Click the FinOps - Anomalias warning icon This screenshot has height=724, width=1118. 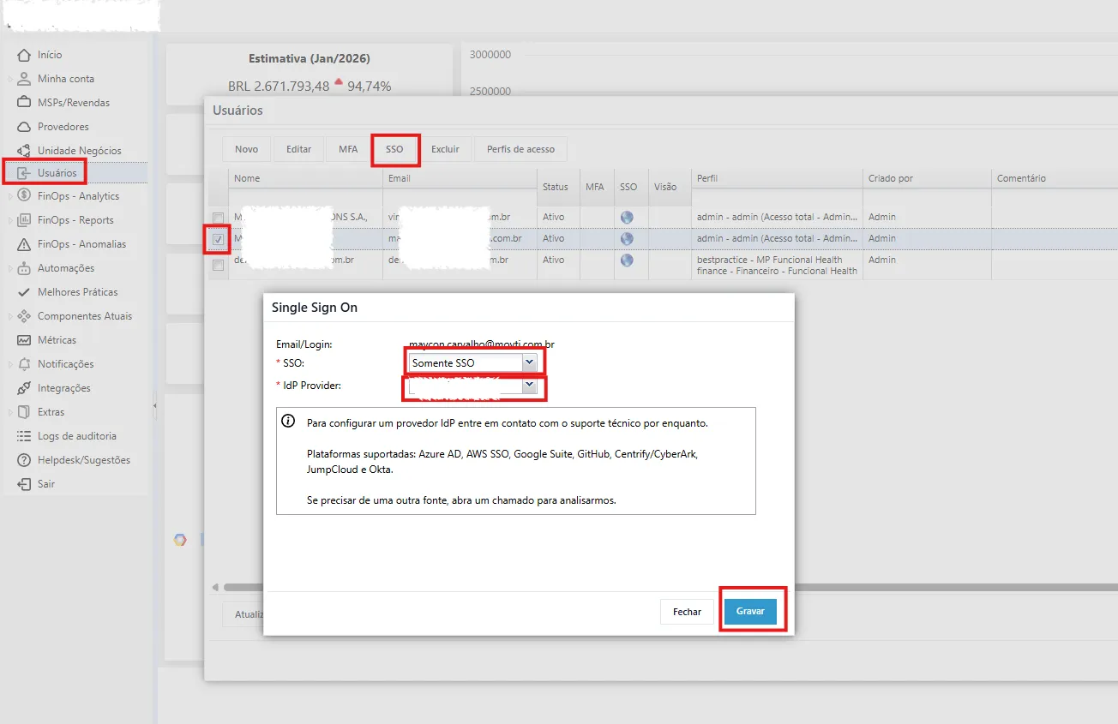coord(24,244)
